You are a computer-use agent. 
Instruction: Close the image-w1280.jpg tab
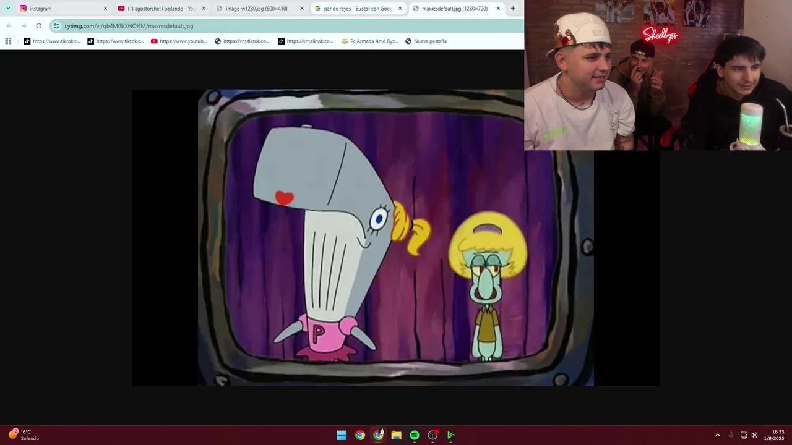point(302,9)
